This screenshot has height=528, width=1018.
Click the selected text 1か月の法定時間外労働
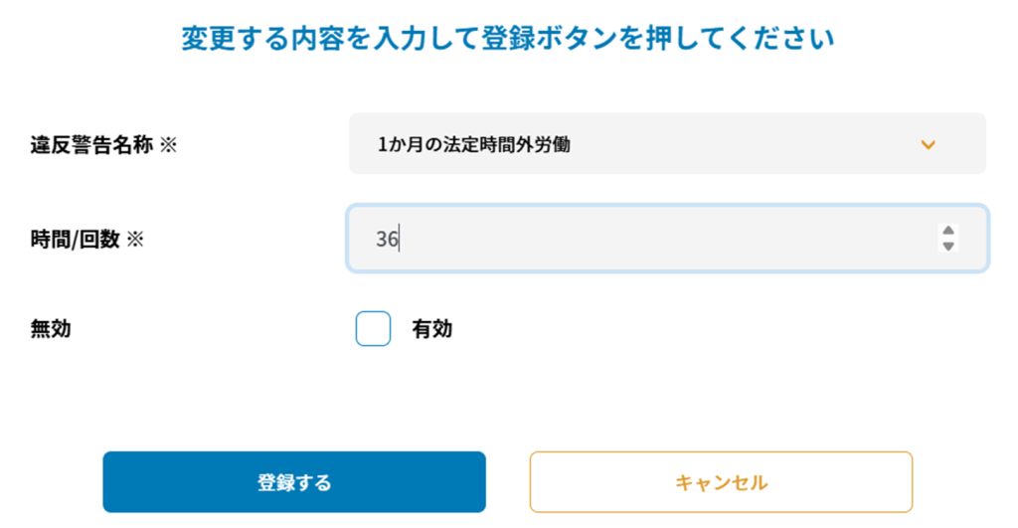[473, 144]
